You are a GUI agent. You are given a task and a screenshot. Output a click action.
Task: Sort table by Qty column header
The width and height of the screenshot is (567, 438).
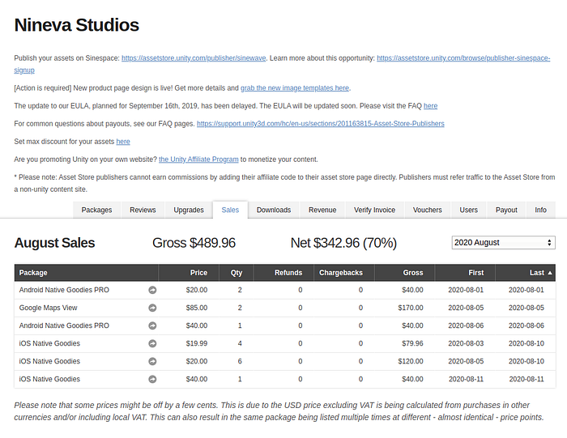coord(237,273)
